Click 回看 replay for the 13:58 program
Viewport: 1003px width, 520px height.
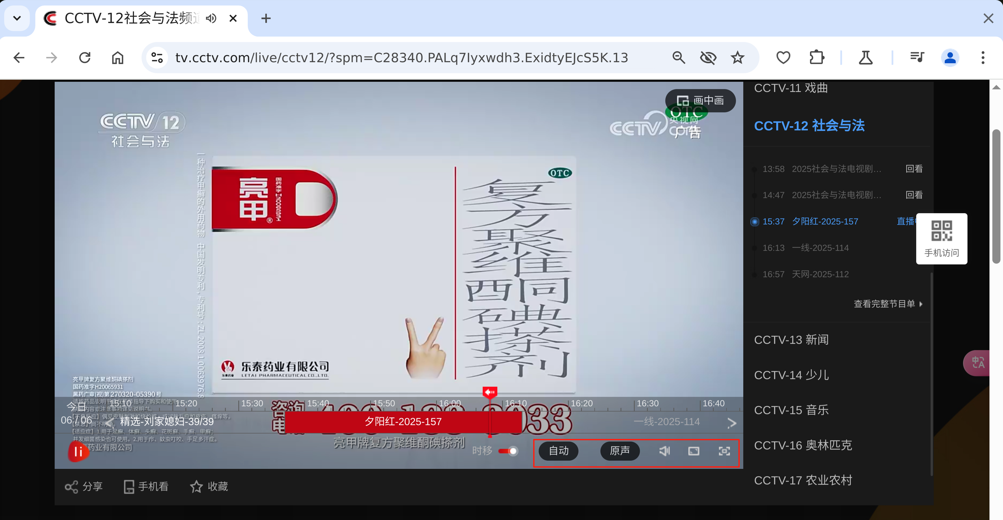tap(914, 169)
